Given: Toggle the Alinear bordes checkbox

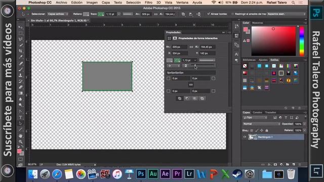Looking at the screenshot, I should click(x=209, y=14).
